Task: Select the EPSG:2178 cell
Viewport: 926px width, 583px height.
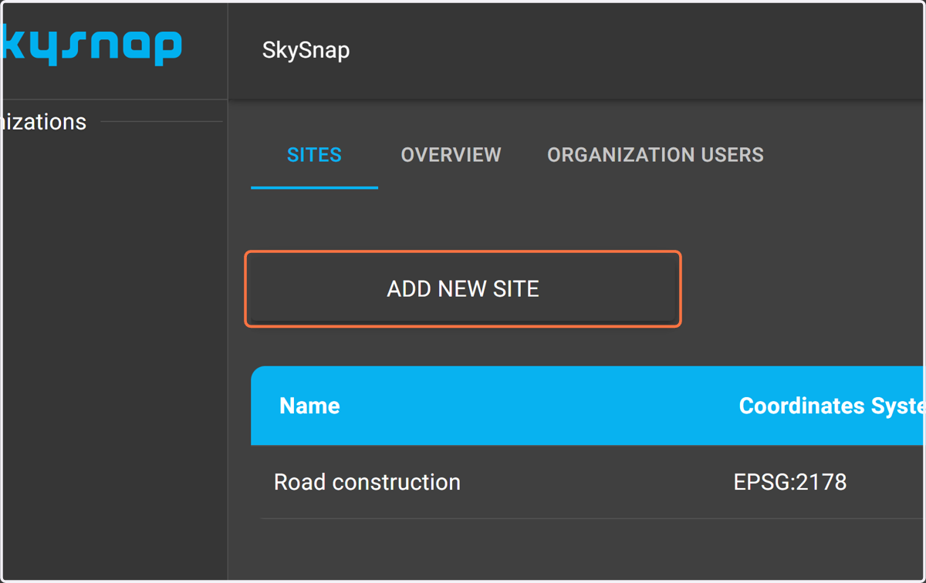Action: pos(790,482)
